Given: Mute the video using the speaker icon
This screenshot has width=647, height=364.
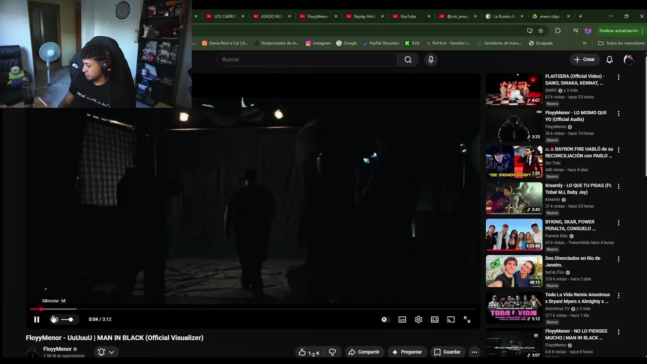Looking at the screenshot, I should click(54, 320).
